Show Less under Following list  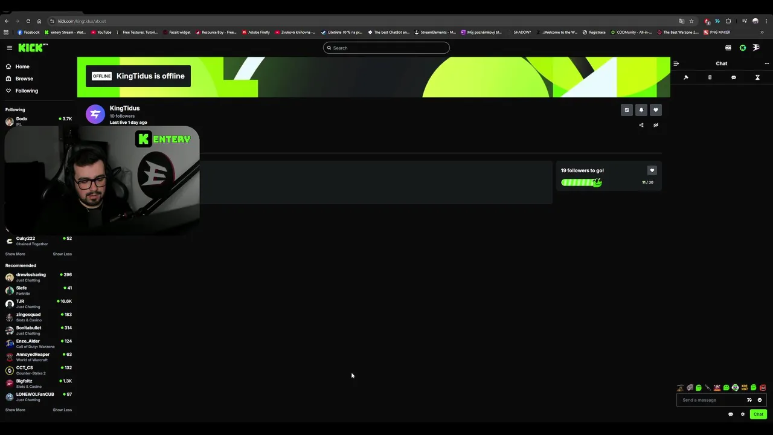(x=62, y=254)
